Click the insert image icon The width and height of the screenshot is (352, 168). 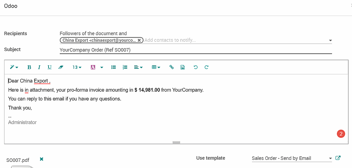(x=183, y=67)
